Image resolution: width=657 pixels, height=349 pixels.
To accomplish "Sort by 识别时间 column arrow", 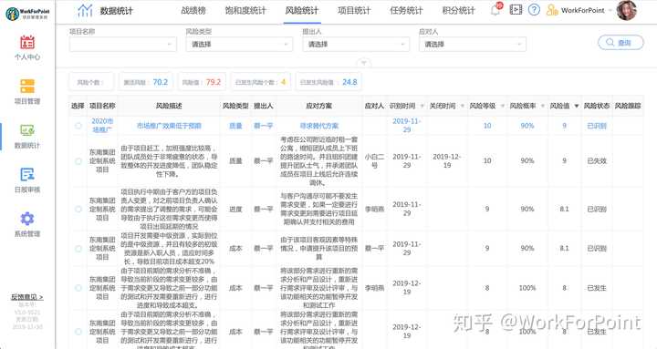I will point(422,106).
